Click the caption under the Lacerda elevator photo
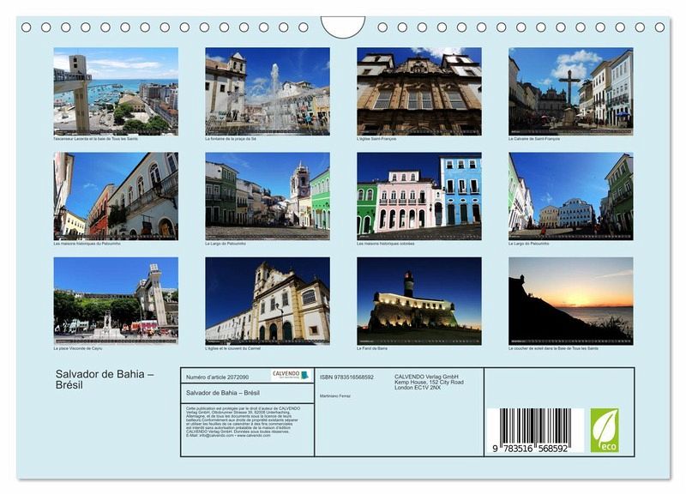The width and height of the screenshot is (686, 495). [96, 139]
